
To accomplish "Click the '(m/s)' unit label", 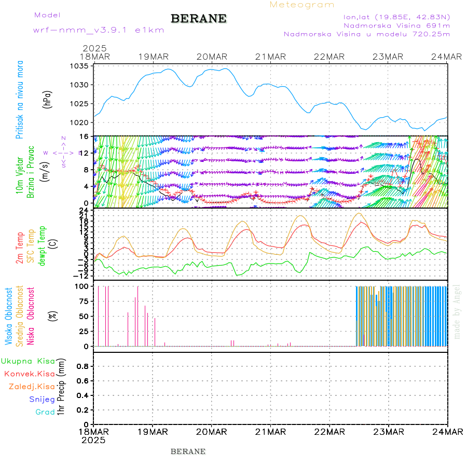I will 45,172.
